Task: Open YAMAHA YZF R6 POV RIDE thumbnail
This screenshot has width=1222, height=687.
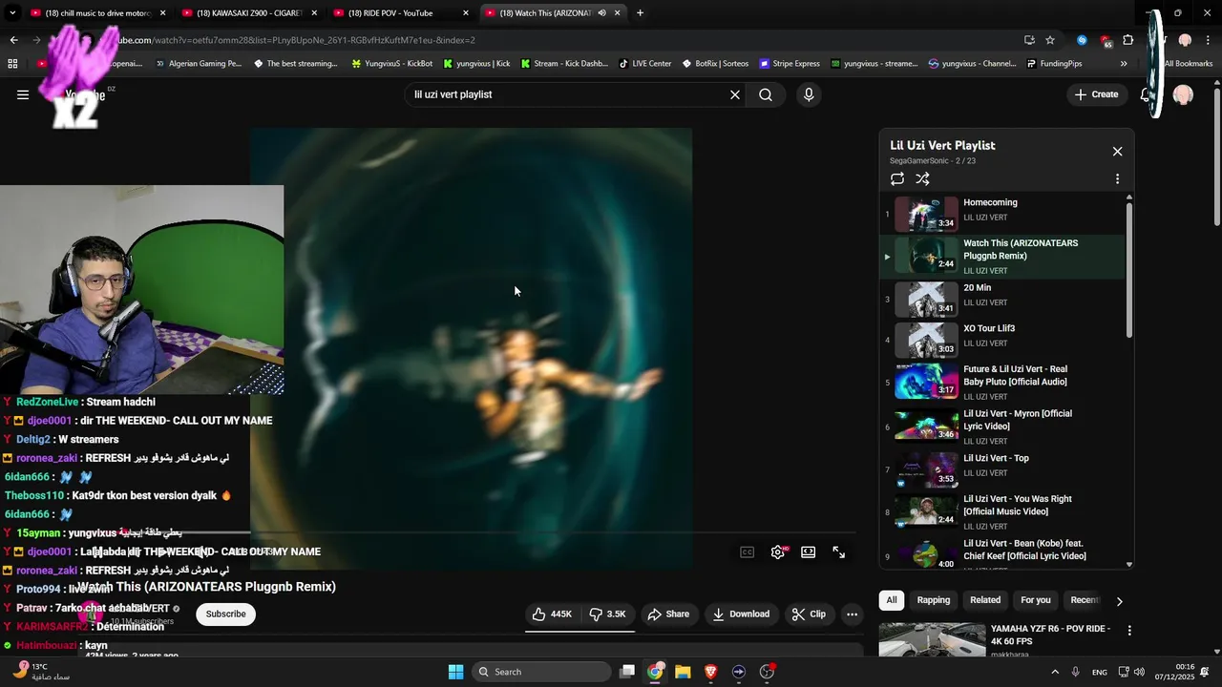Action: pyautogui.click(x=932, y=640)
